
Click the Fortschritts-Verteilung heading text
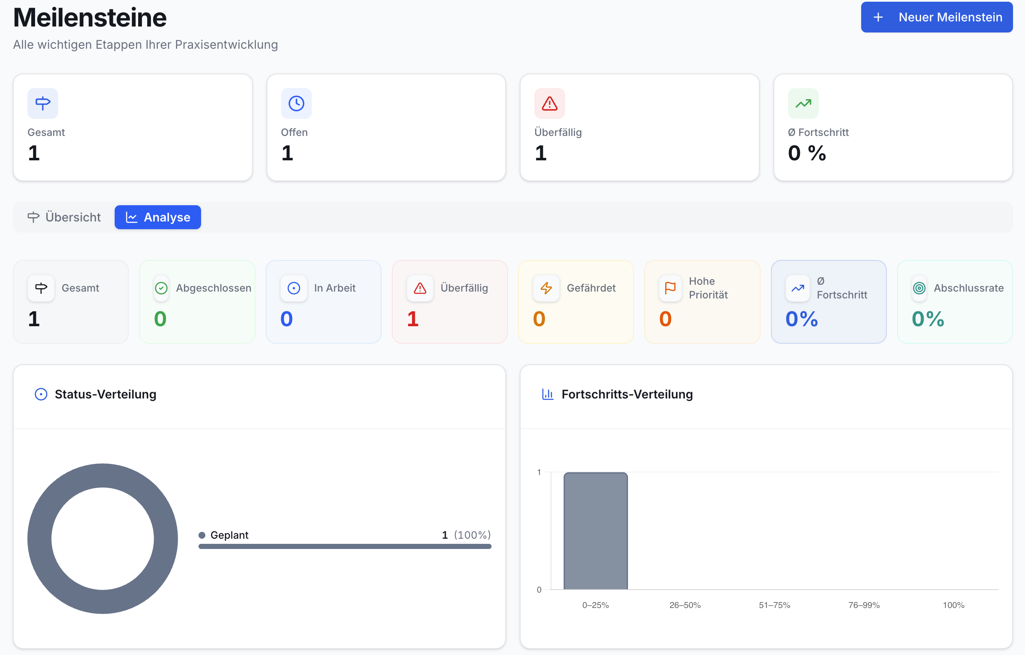[x=627, y=394]
